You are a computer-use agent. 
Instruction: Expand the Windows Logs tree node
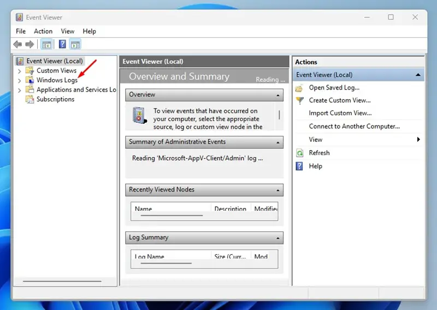[19, 81]
